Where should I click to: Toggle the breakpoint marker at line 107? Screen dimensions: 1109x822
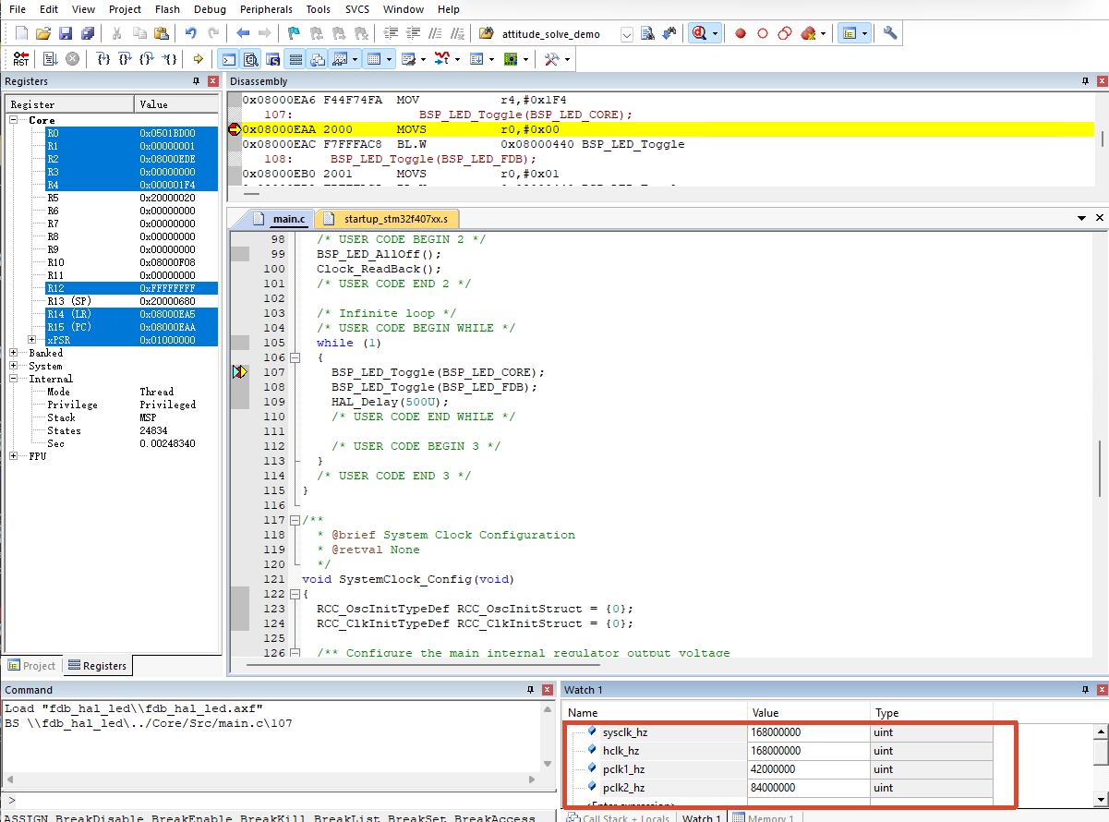239,372
